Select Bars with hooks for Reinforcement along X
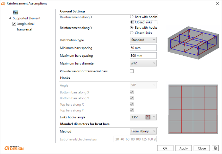Screen dimensions: 222x154 pyautogui.click(x=132, y=17)
